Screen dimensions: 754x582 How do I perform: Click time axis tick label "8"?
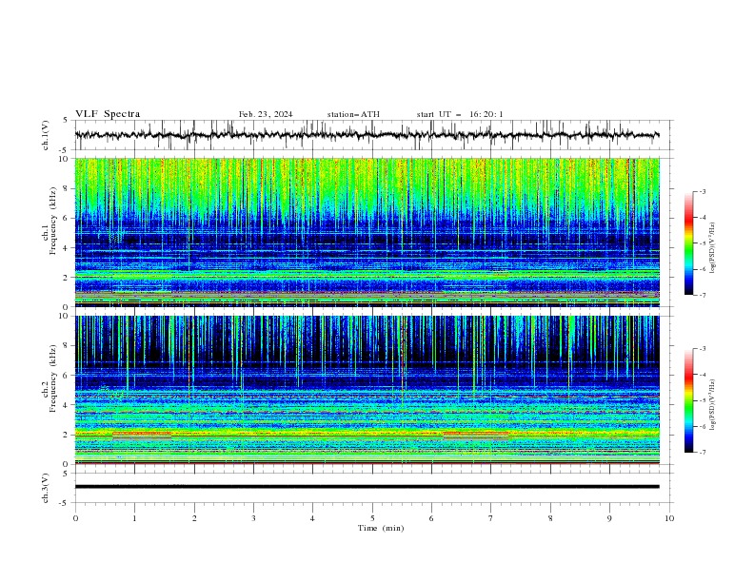tap(550, 518)
